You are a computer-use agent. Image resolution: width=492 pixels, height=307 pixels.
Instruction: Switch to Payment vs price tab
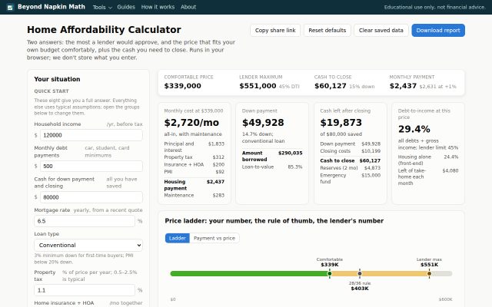214,238
